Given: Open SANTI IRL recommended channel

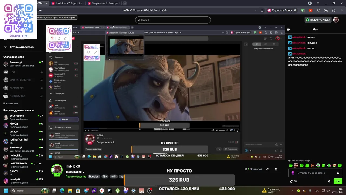Looking at the screenshot, I should [x=23, y=173].
